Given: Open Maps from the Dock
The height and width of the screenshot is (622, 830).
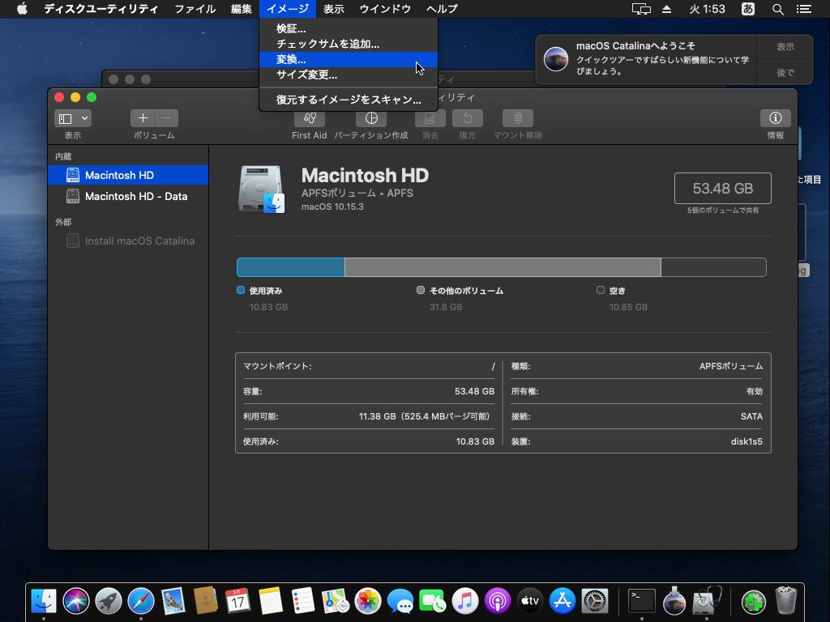Looking at the screenshot, I should [x=335, y=602].
